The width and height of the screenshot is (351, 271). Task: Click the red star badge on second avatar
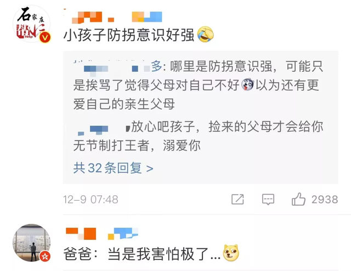coord(45,256)
